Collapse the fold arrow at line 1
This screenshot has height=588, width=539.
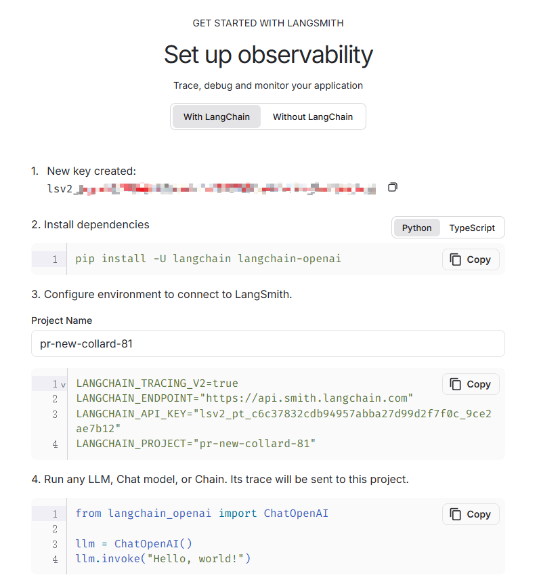click(x=63, y=385)
